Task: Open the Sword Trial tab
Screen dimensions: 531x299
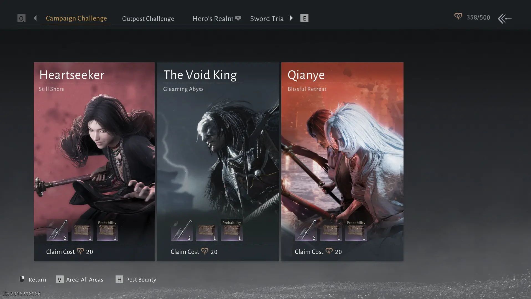Action: (x=267, y=19)
